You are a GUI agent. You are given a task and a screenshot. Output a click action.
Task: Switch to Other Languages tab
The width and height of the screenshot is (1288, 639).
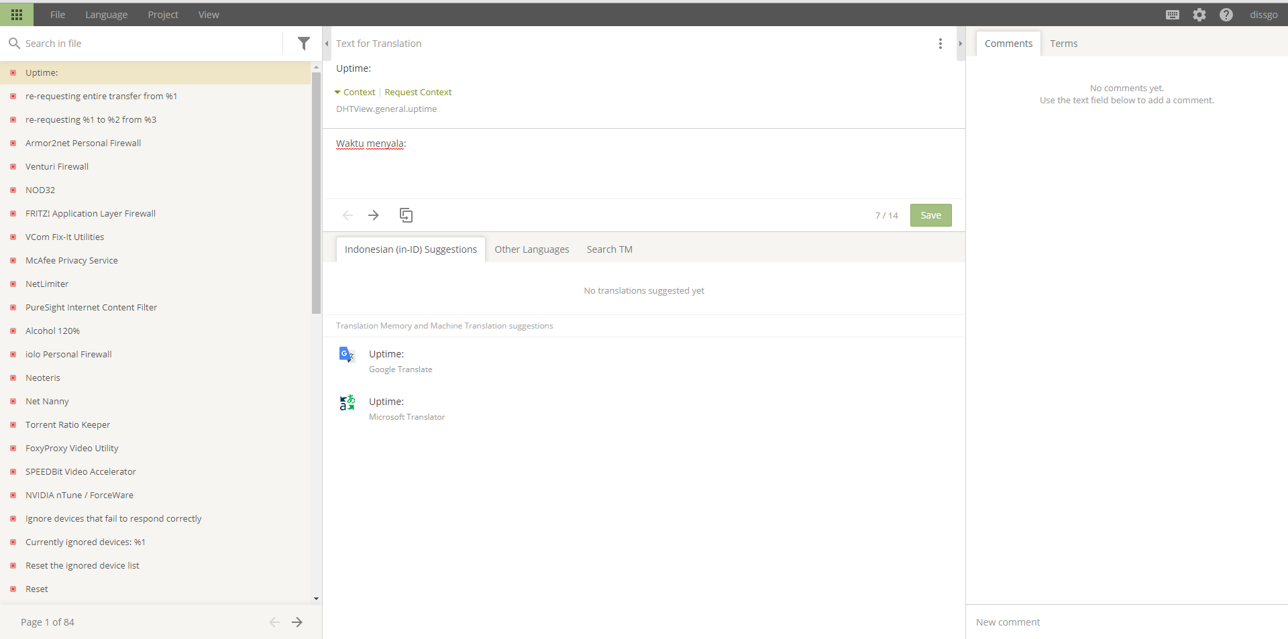pos(532,249)
